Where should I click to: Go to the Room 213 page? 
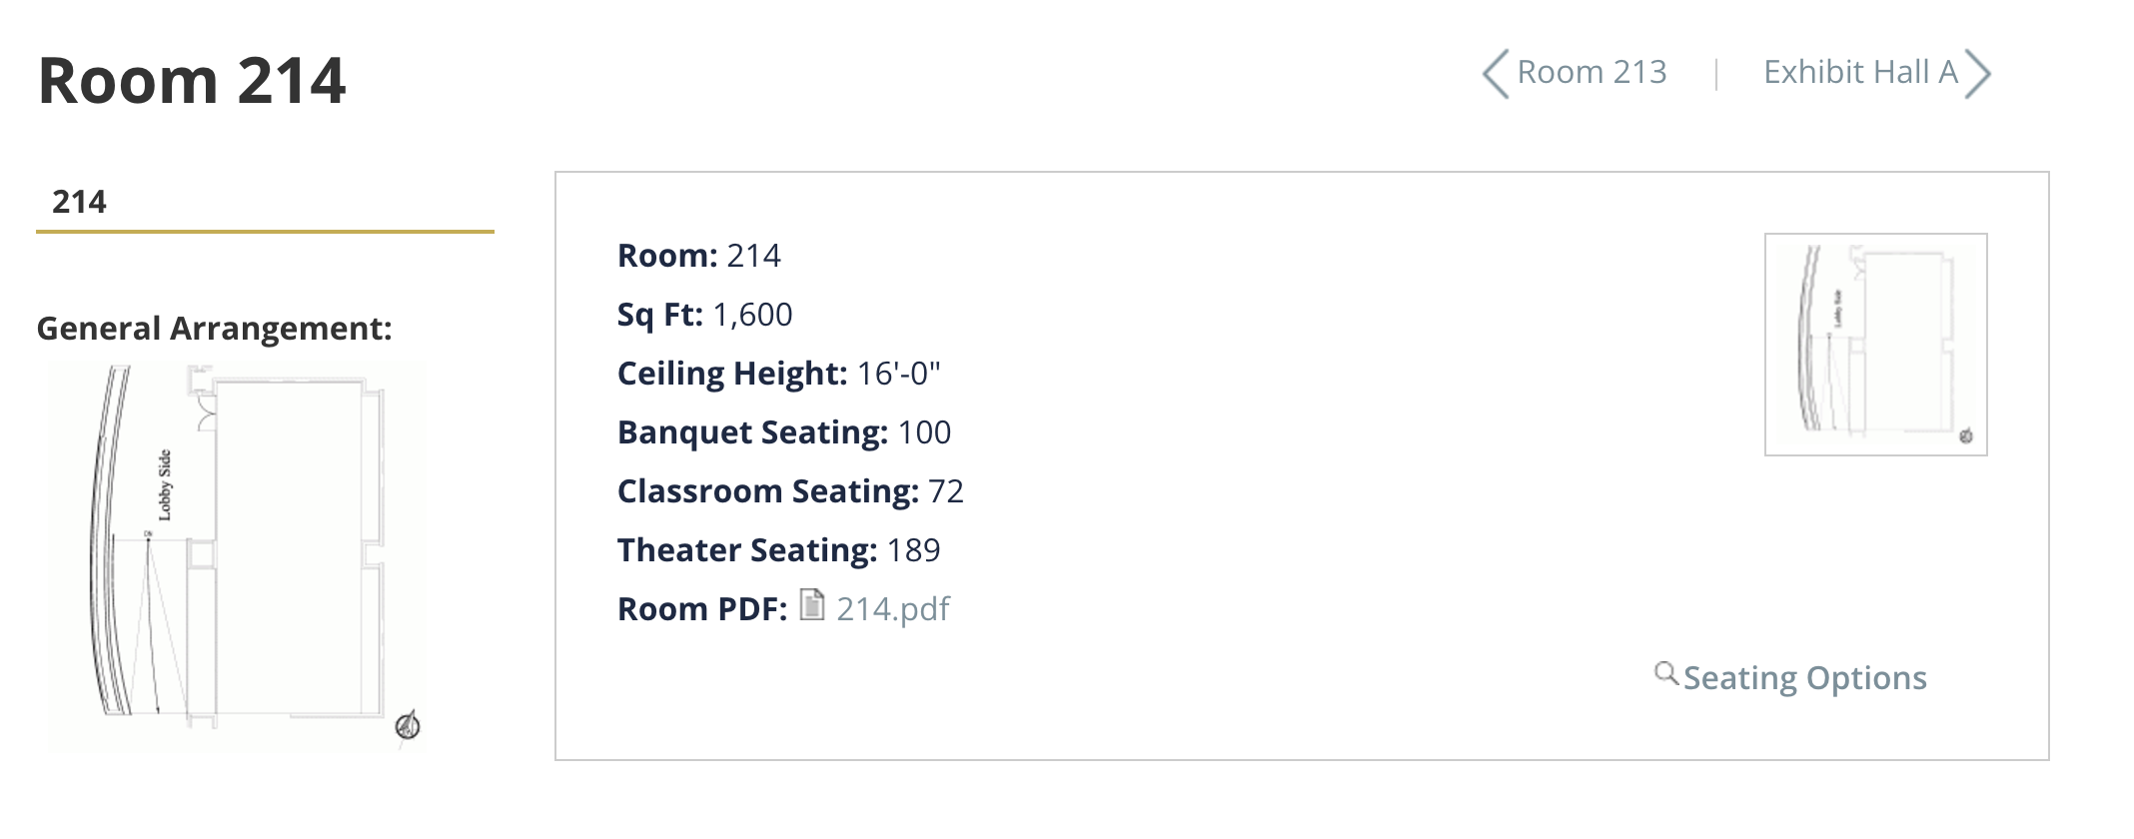click(x=1592, y=73)
